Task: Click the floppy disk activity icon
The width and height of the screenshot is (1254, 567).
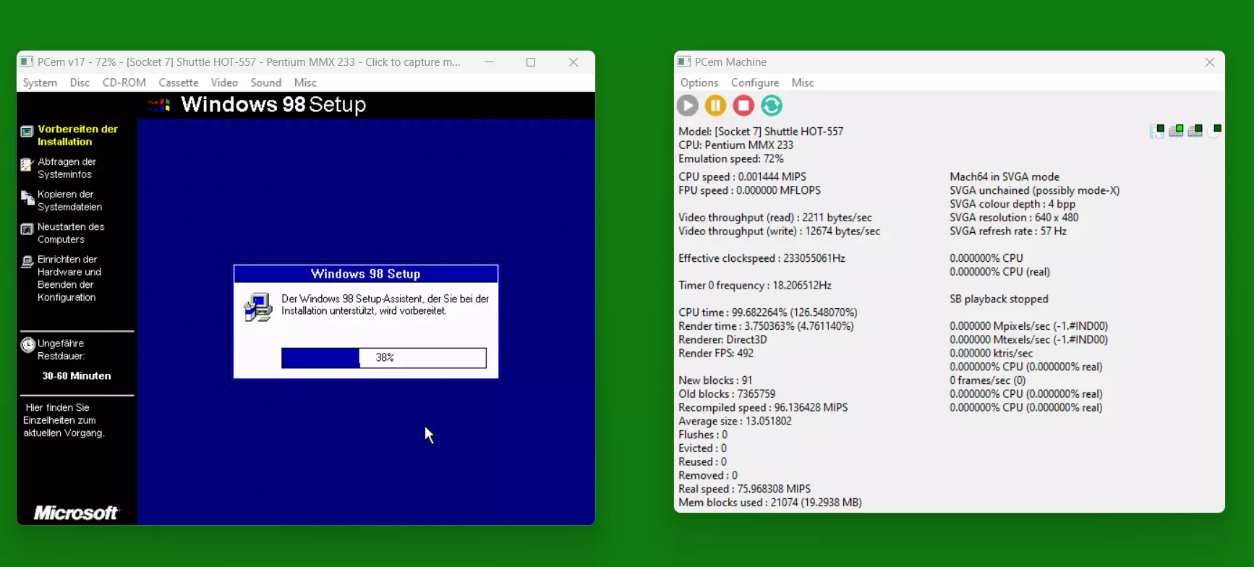Action: point(1157,131)
